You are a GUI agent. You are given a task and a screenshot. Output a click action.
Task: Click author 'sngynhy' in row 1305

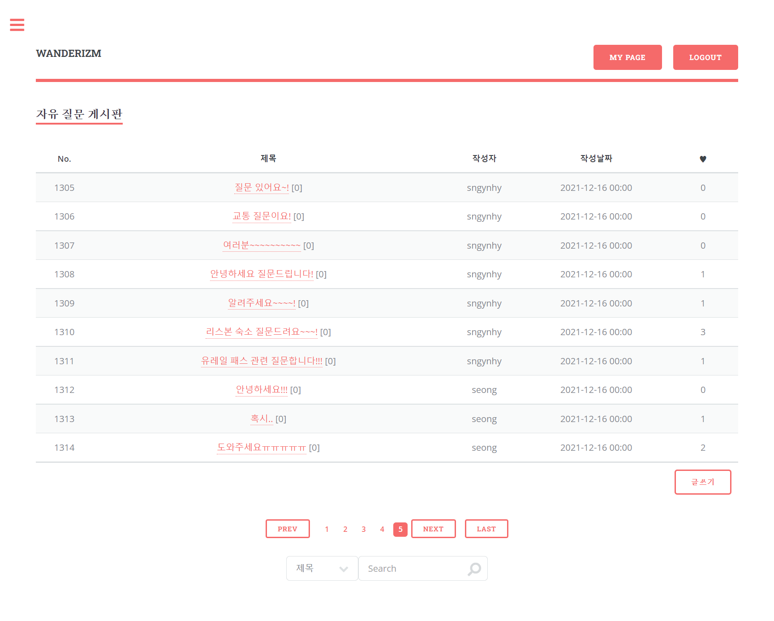coord(484,188)
